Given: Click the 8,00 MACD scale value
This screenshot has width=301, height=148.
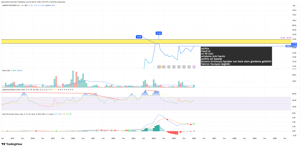Looking at the screenshot, I should [294, 113].
